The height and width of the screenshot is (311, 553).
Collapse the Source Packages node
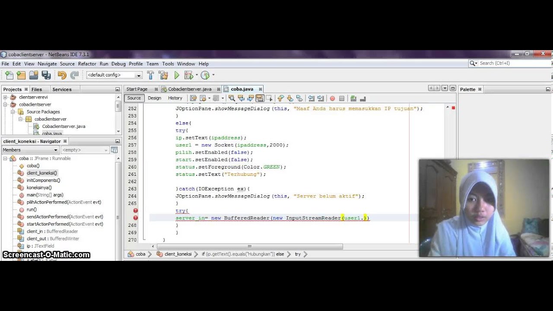[13, 112]
